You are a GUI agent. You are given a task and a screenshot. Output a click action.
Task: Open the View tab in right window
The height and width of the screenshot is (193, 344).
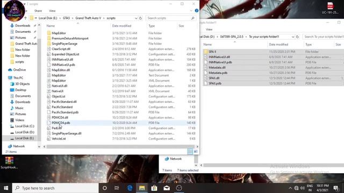(x=209, y=29)
